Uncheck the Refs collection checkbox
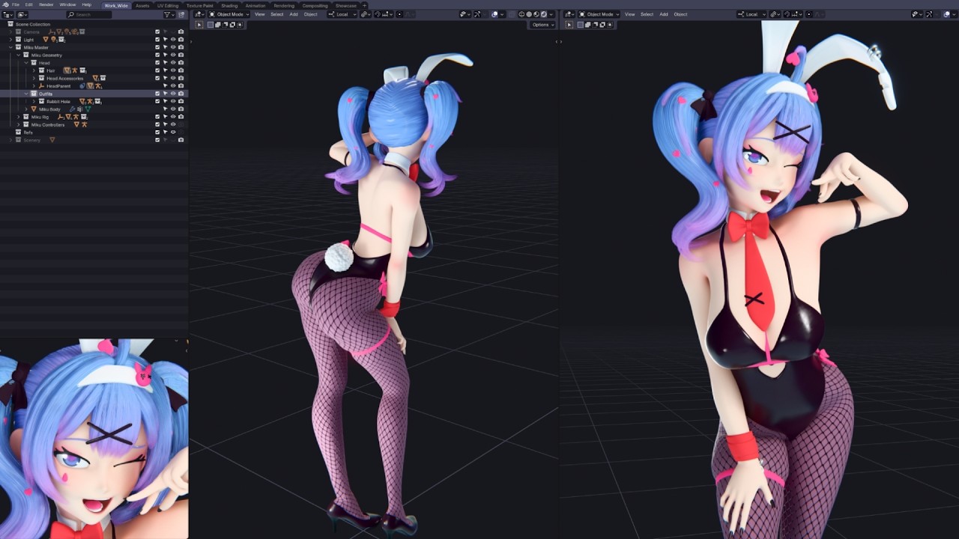The height and width of the screenshot is (539, 959). coord(157,133)
